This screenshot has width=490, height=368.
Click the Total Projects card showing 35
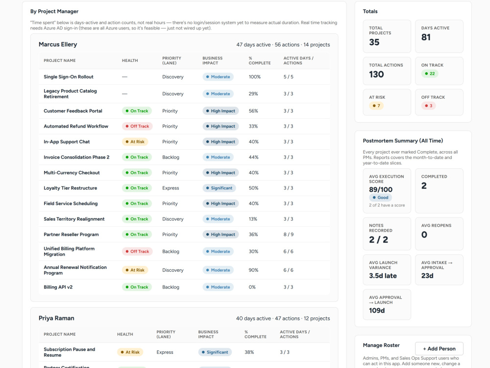tap(387, 36)
